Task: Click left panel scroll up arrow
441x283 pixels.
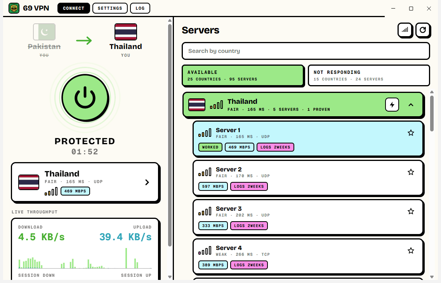Action: pos(170,20)
